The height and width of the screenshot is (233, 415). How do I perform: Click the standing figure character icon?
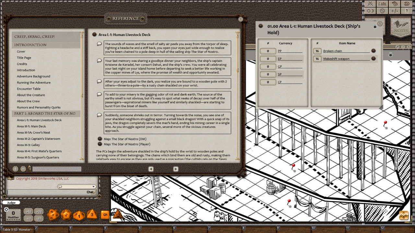(x=407, y=11)
